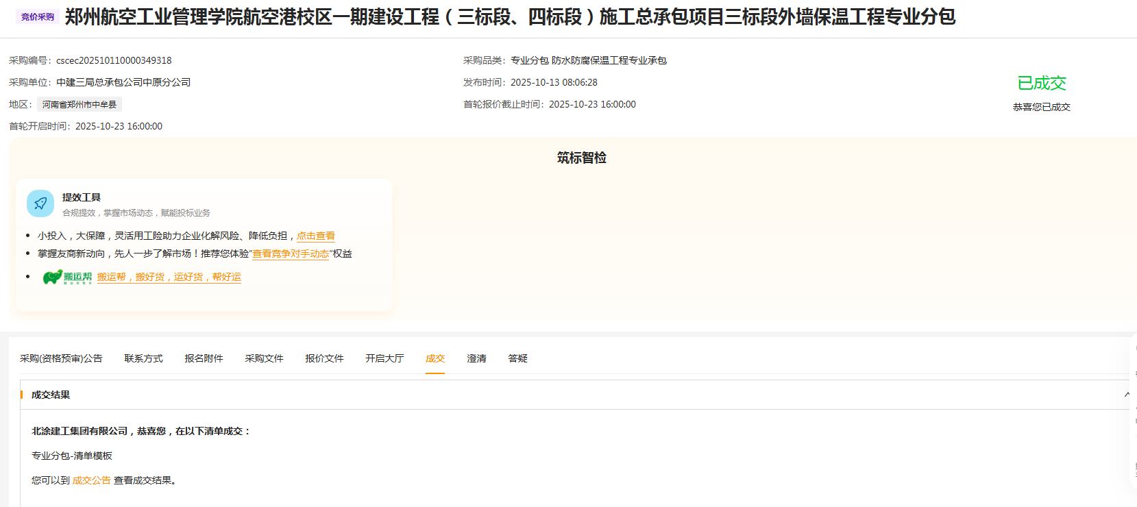View the 答疑 tab
Viewport: 1137px width, 507px height.
point(517,358)
